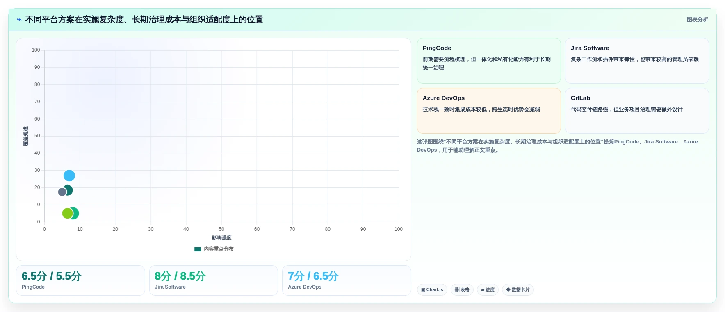Image resolution: width=725 pixels, height=312 pixels.
Task: Click the 复杂工作流和插件带来弹性 description text
Action: 635,59
